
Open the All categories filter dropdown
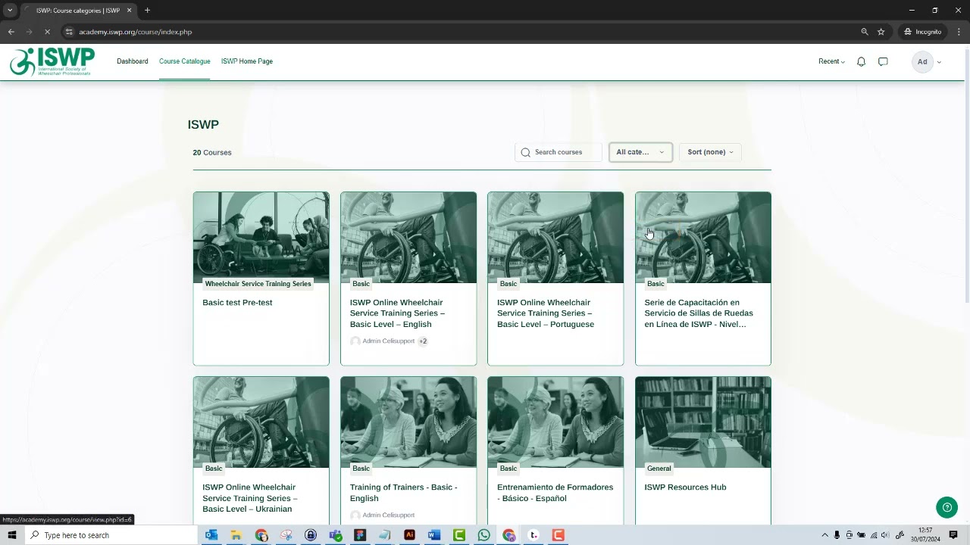640,152
